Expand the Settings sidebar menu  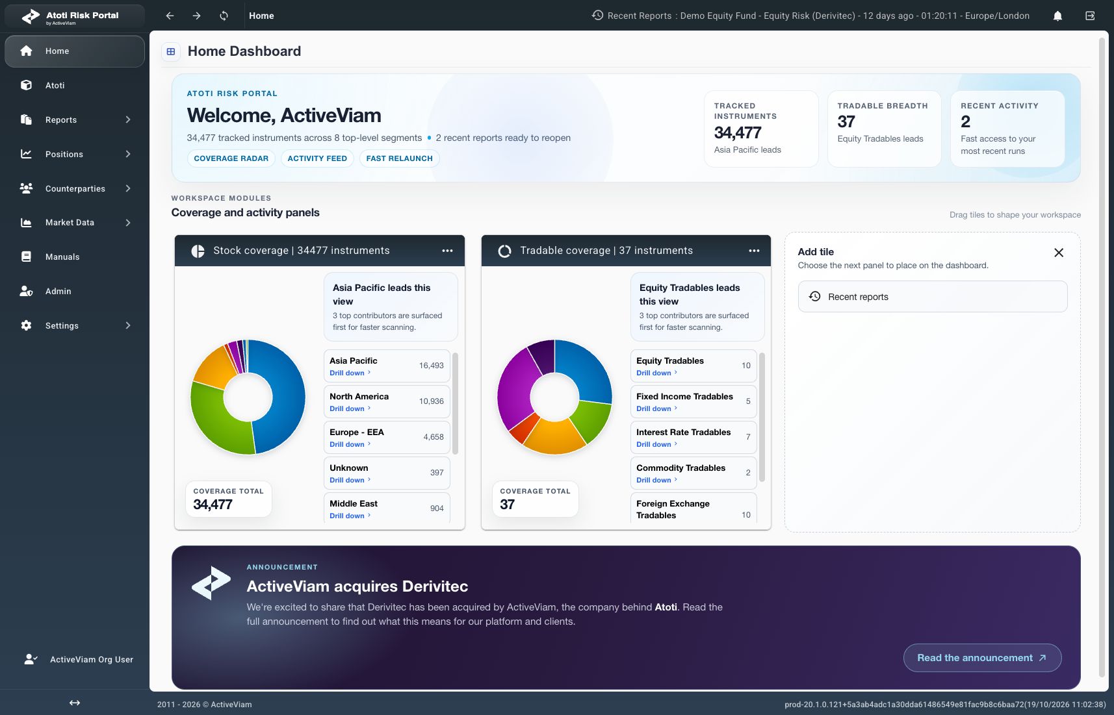click(128, 325)
